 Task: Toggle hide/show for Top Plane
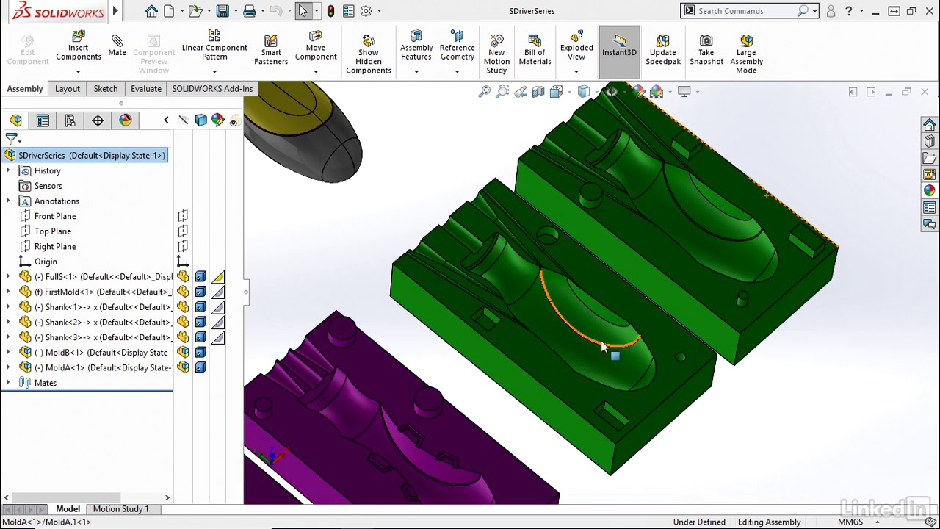[x=183, y=231]
